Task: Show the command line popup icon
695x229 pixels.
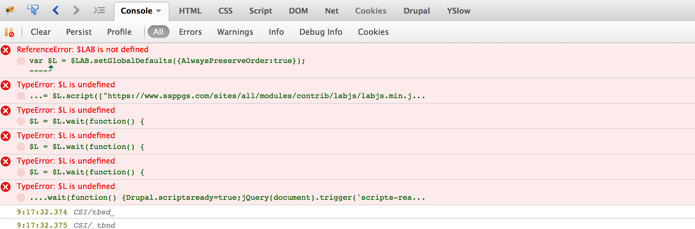Action: tap(99, 10)
